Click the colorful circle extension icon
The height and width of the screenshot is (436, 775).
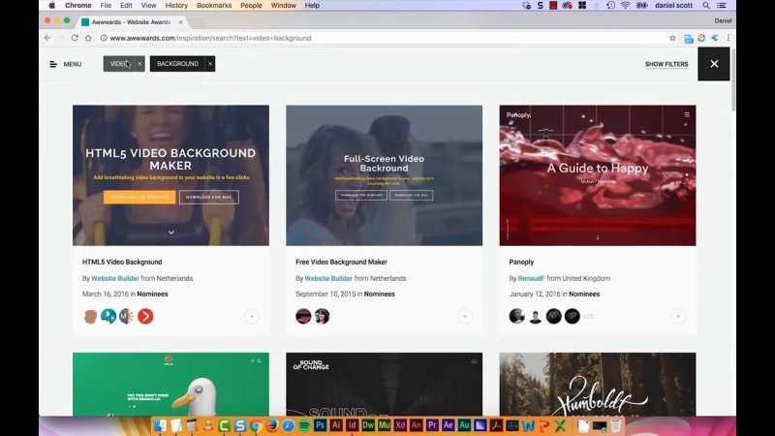[701, 38]
